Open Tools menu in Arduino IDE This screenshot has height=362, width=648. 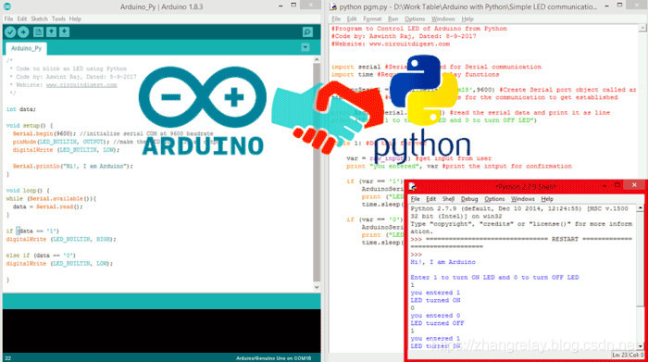(58, 19)
